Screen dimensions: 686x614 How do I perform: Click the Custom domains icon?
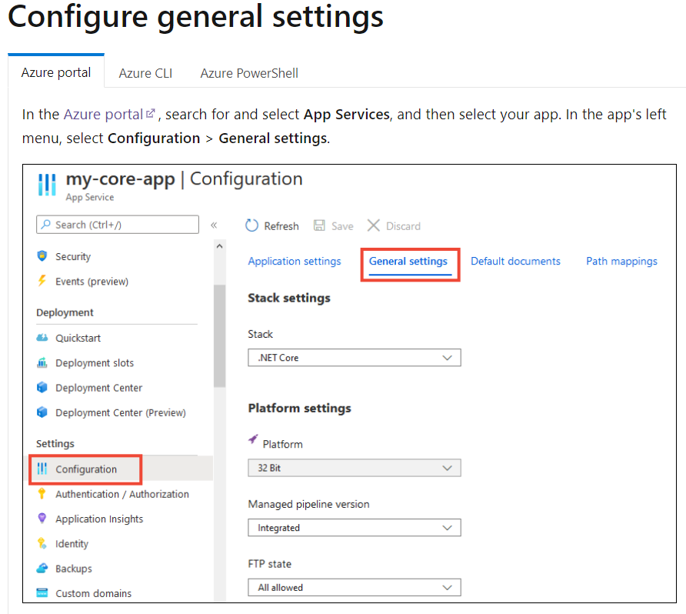pyautogui.click(x=42, y=593)
